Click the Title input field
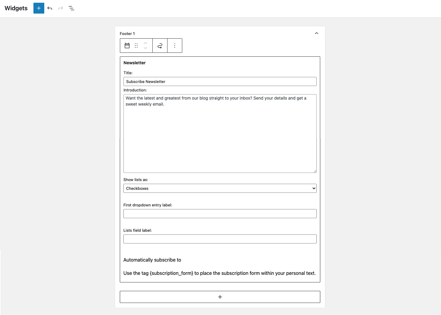The height and width of the screenshot is (315, 441). point(220,81)
